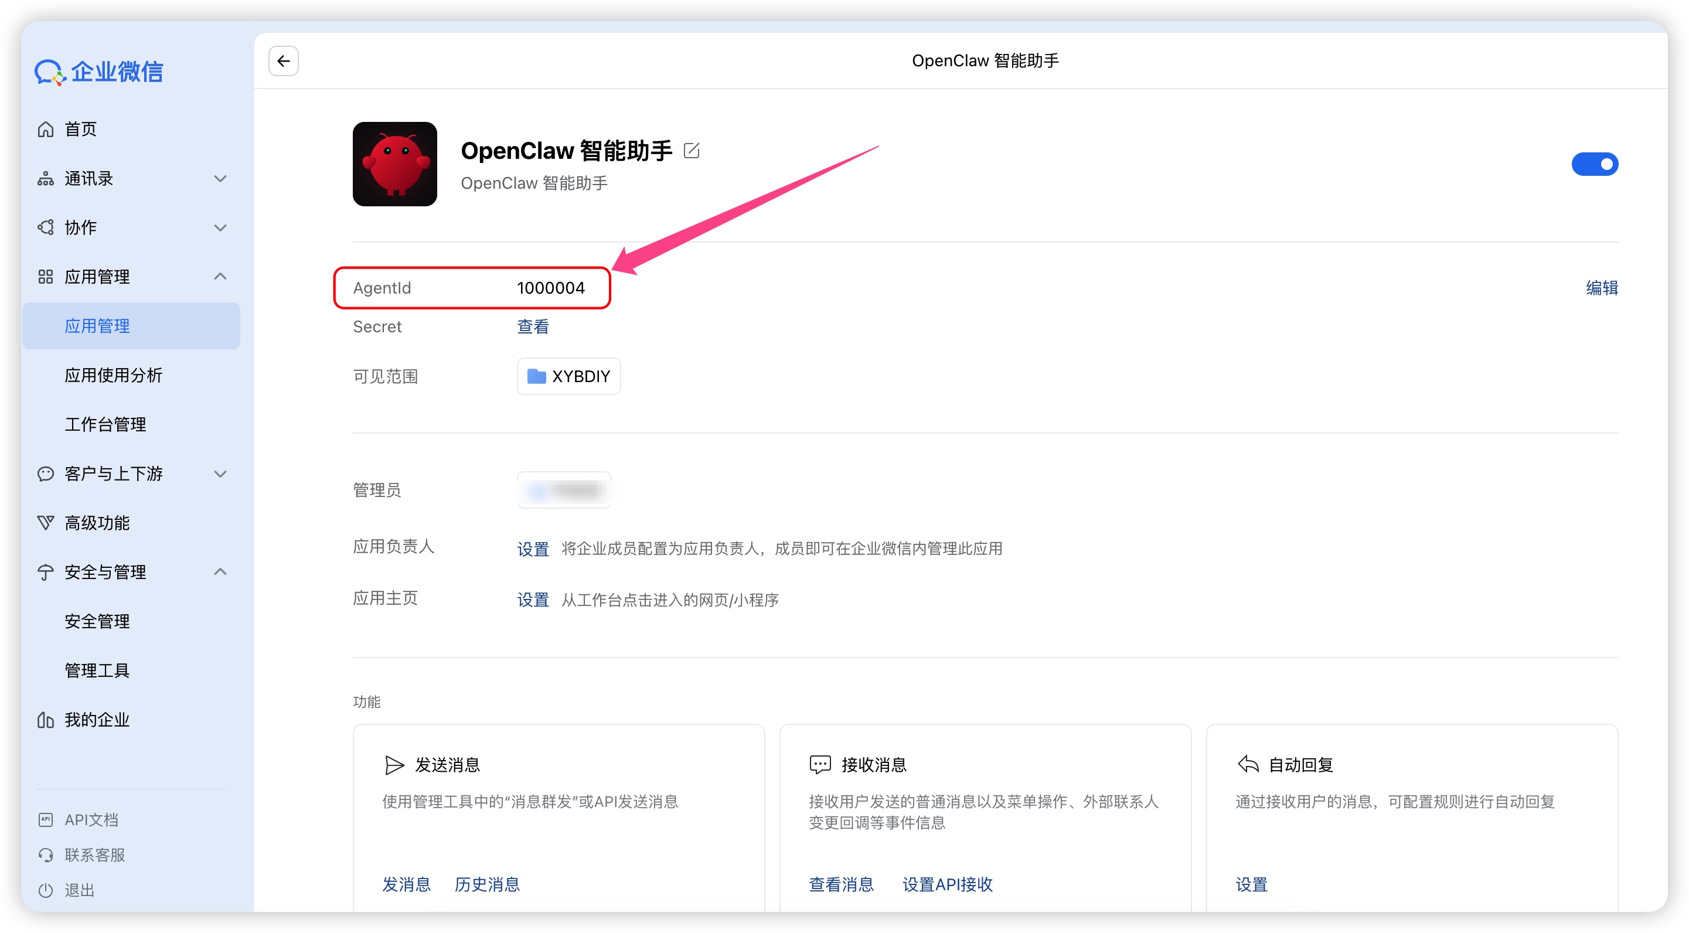Click the 联系客服 headset icon

click(x=45, y=854)
